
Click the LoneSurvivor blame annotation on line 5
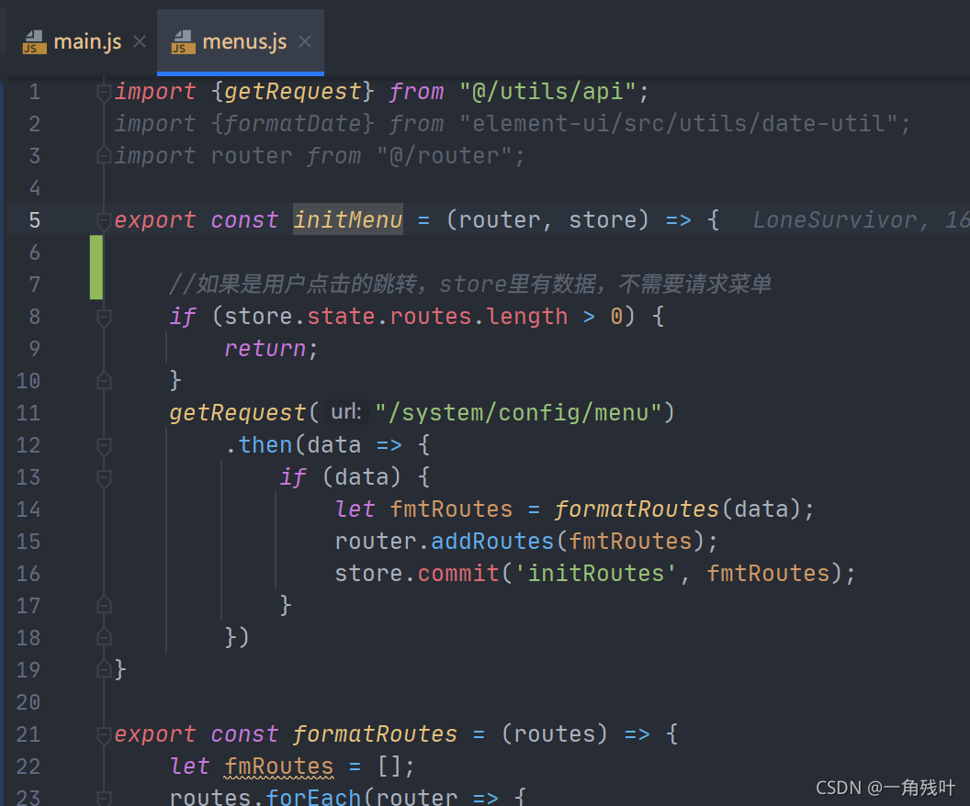click(x=861, y=220)
